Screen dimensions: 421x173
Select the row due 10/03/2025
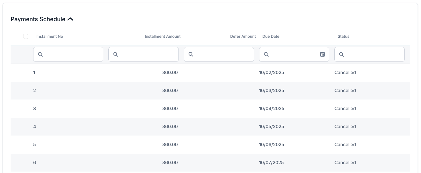pos(271,91)
